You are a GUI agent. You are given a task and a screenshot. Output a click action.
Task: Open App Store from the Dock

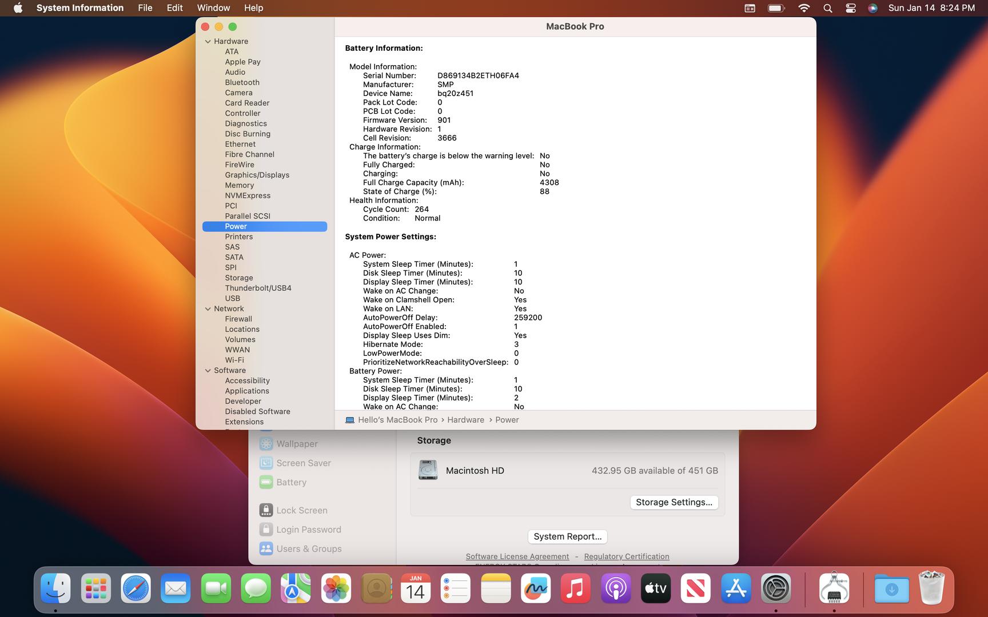coord(736,588)
